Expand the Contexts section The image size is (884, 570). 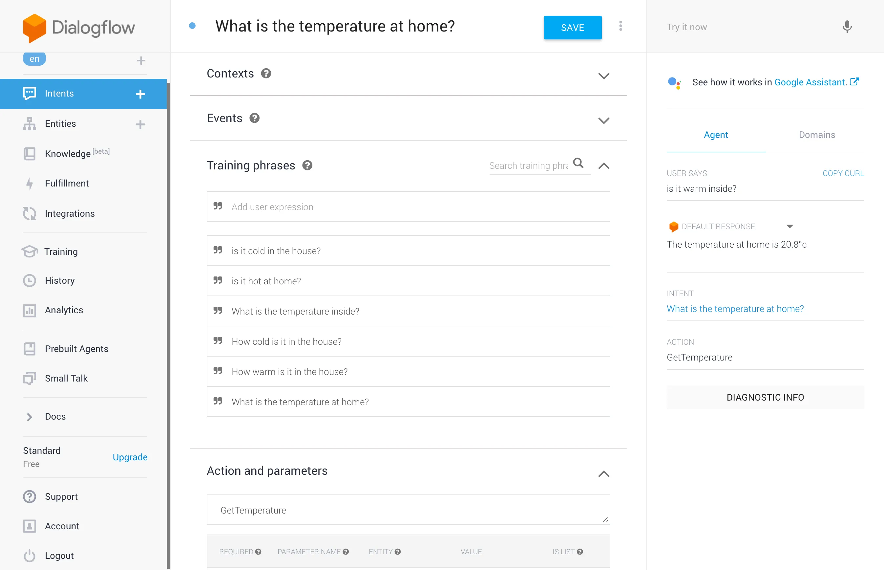point(604,76)
